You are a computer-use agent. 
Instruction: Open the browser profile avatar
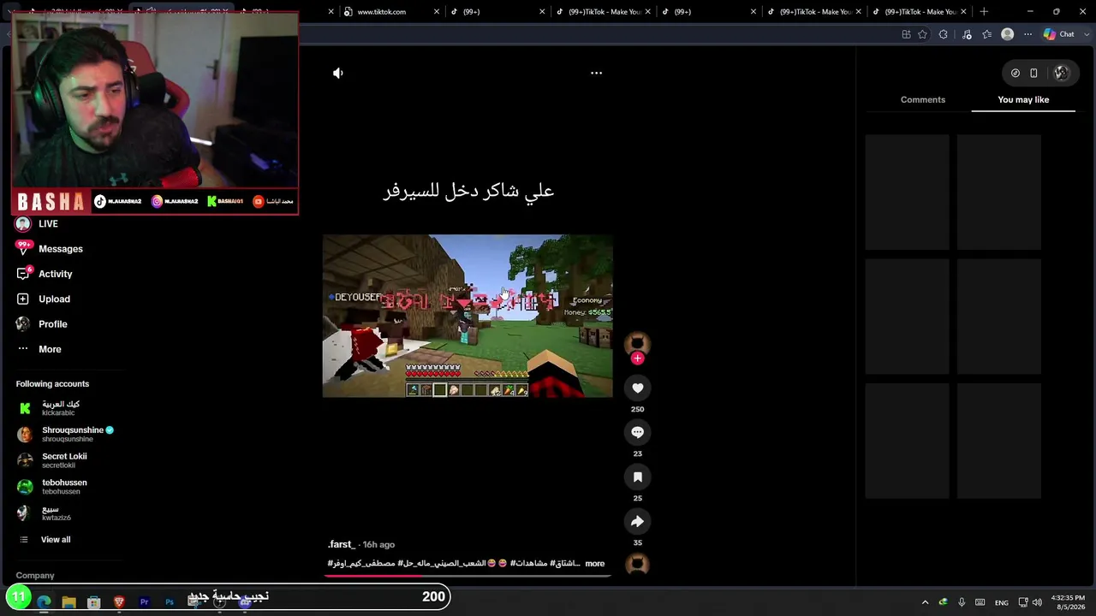pos(1008,34)
